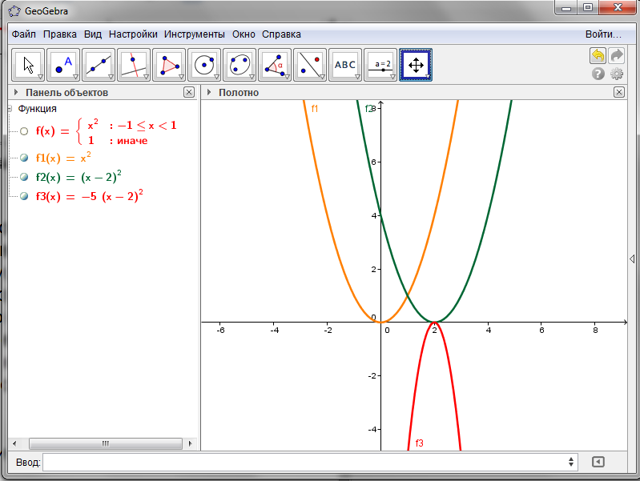The image size is (640, 481).
Task: Click the Полотно panel title
Action: click(x=239, y=93)
